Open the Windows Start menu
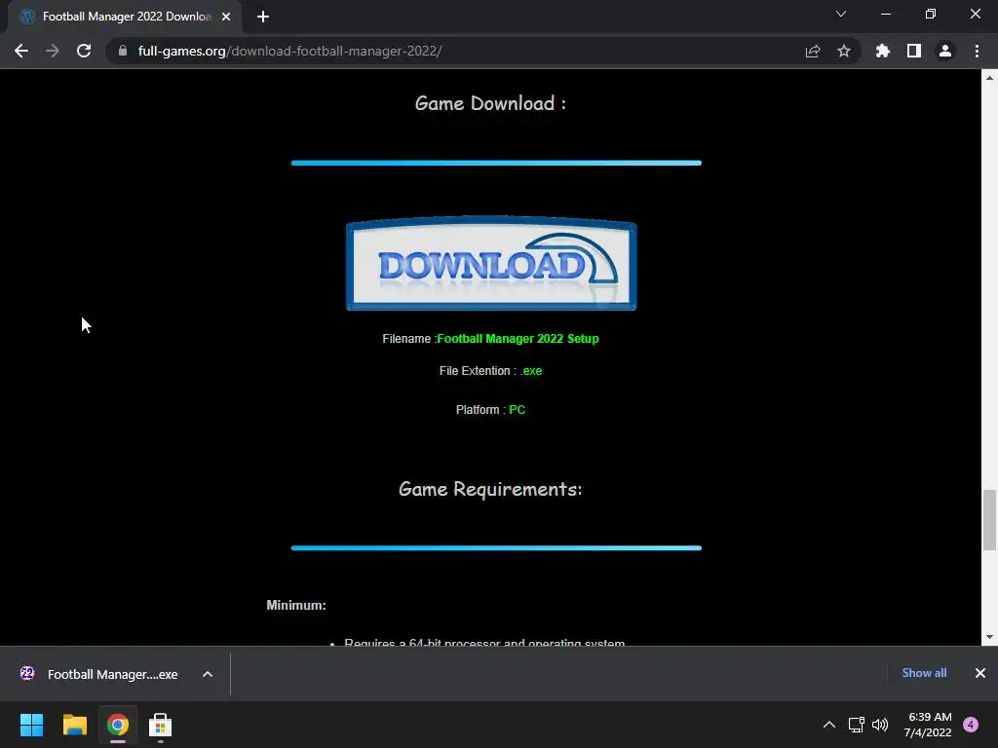 pos(31,725)
